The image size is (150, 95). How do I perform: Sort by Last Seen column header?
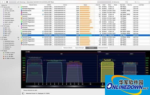141,5
